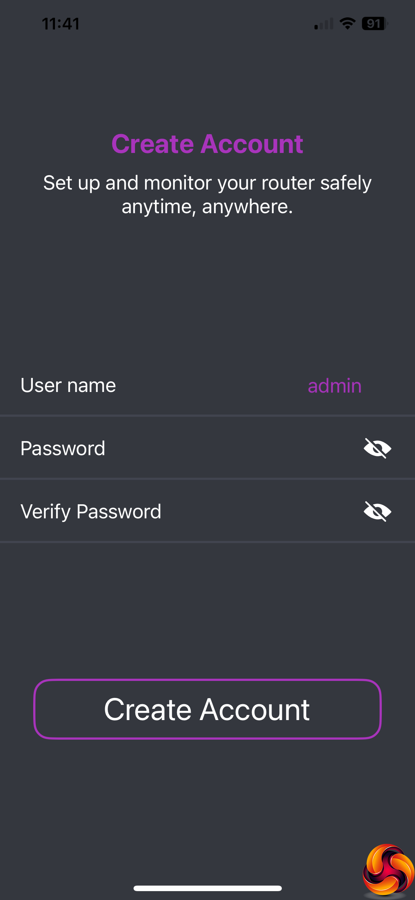415x900 pixels.
Task: Tap the home indicator bar
Action: pyautogui.click(x=207, y=888)
